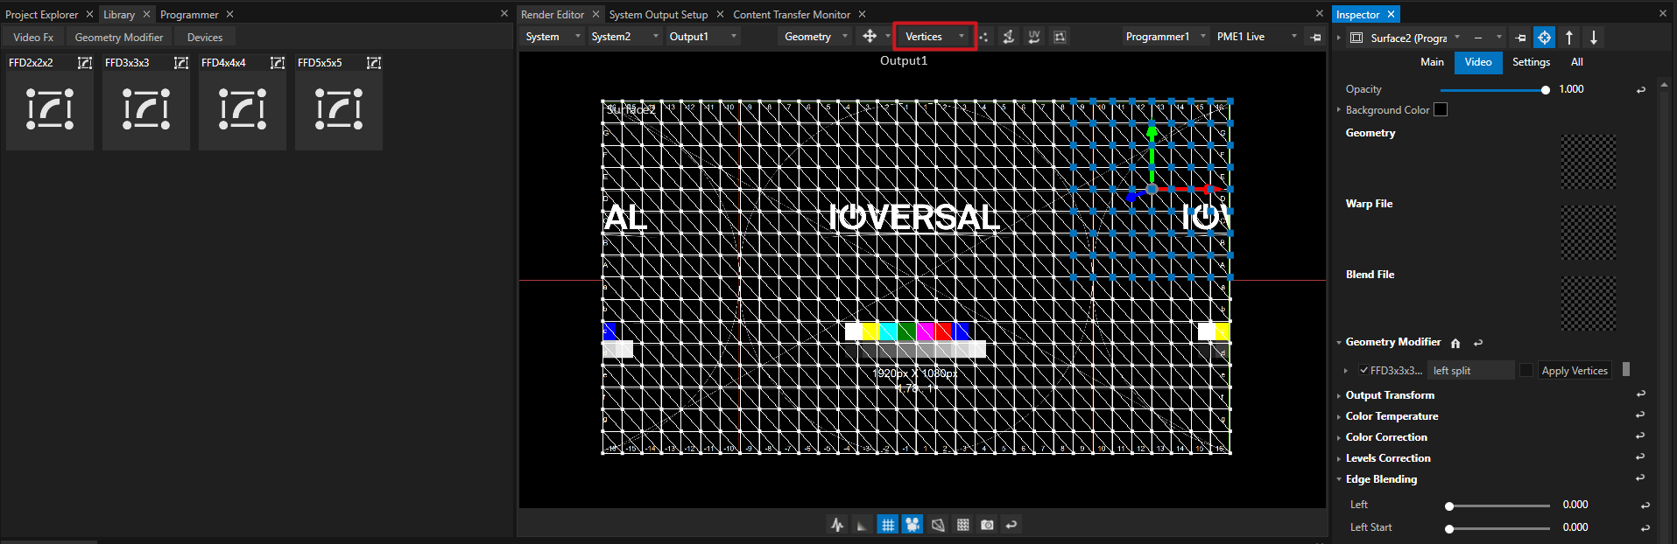
Task: Pin the Inspector selection
Action: (1520, 38)
